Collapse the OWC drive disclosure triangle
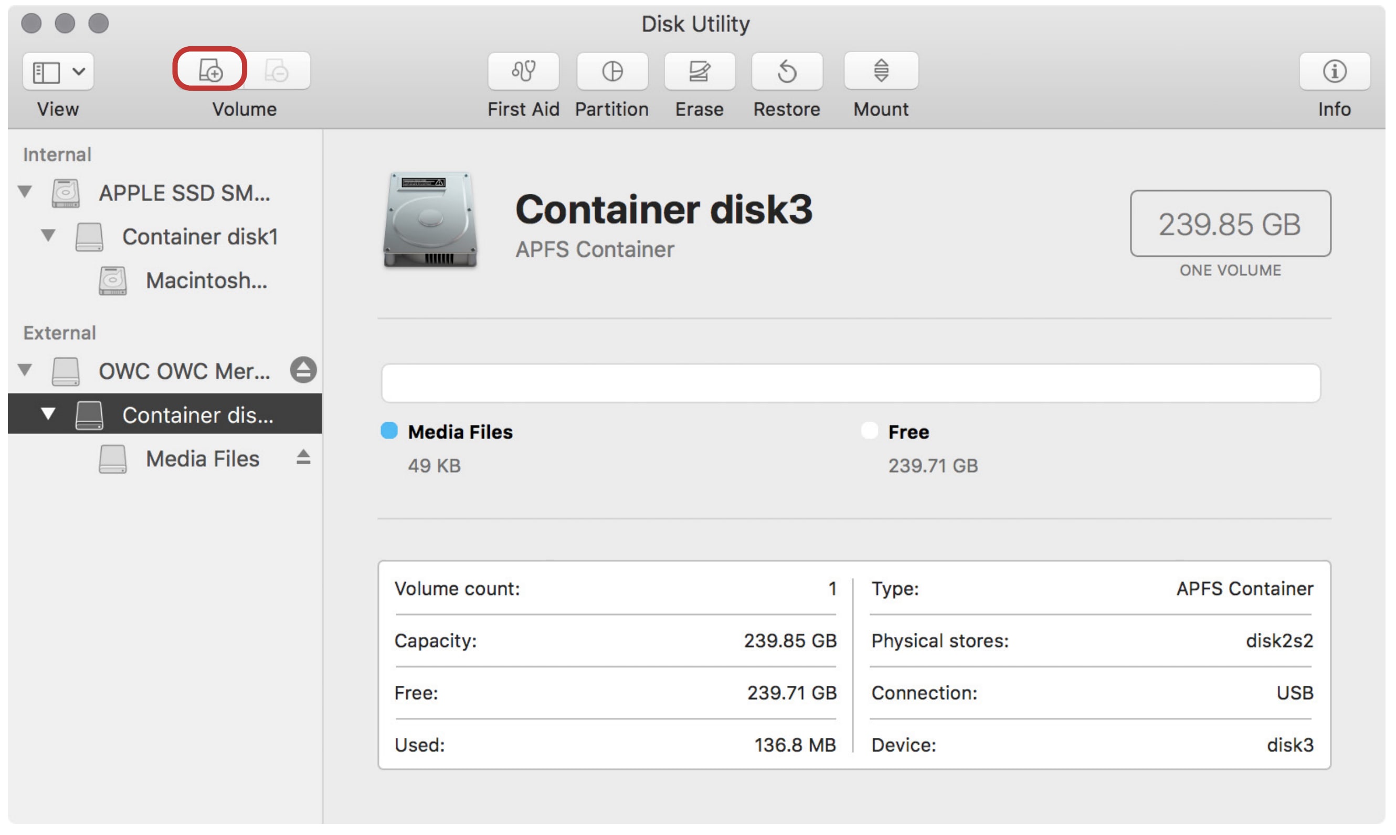Image resolution: width=1396 pixels, height=835 pixels. [25, 370]
